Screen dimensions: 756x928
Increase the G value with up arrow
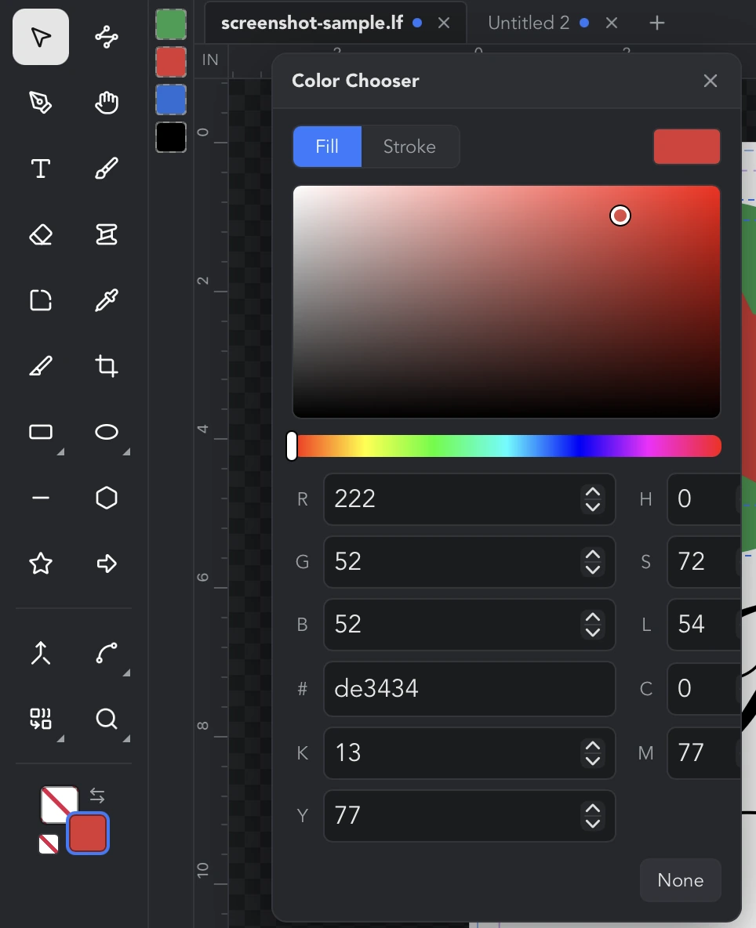point(593,555)
